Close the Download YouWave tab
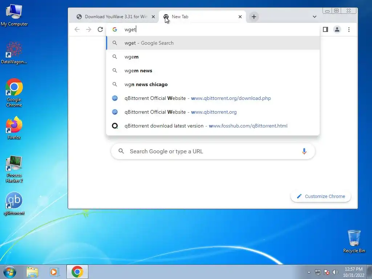Screen dimensions: 372x279 [x=153, y=17]
